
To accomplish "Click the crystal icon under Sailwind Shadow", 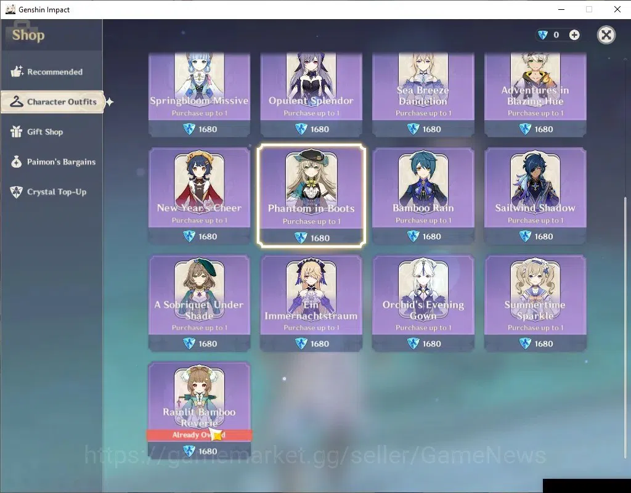I will pyautogui.click(x=525, y=236).
